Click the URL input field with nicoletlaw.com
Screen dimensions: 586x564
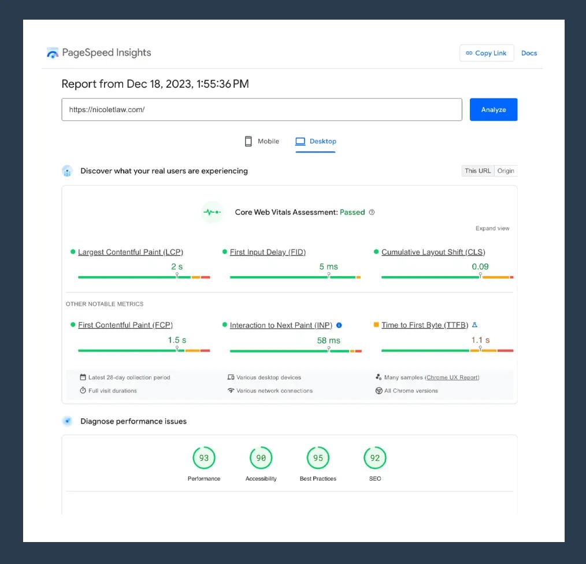click(x=262, y=110)
